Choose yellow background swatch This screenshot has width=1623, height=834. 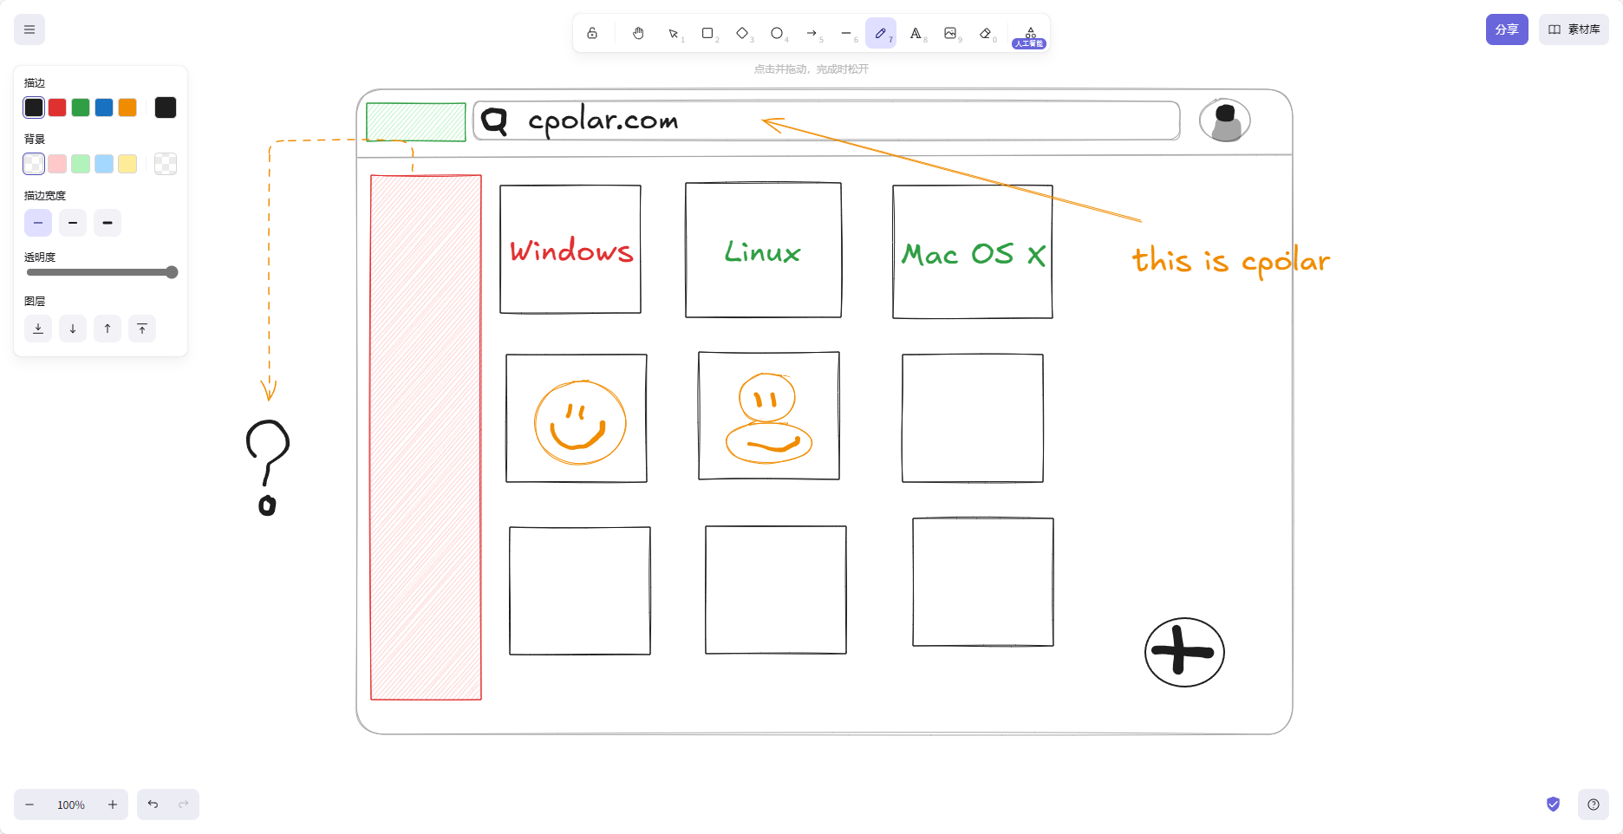coord(127,164)
